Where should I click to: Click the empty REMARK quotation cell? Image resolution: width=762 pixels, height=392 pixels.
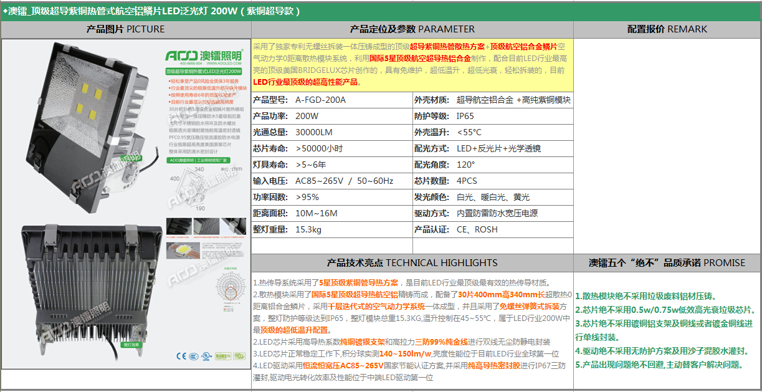click(x=667, y=146)
